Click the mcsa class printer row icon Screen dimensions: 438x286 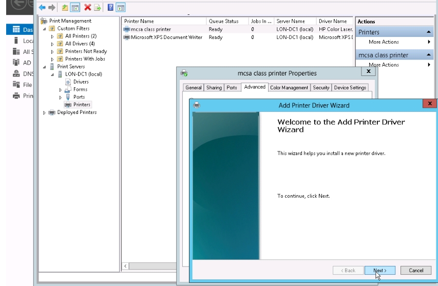coord(127,29)
